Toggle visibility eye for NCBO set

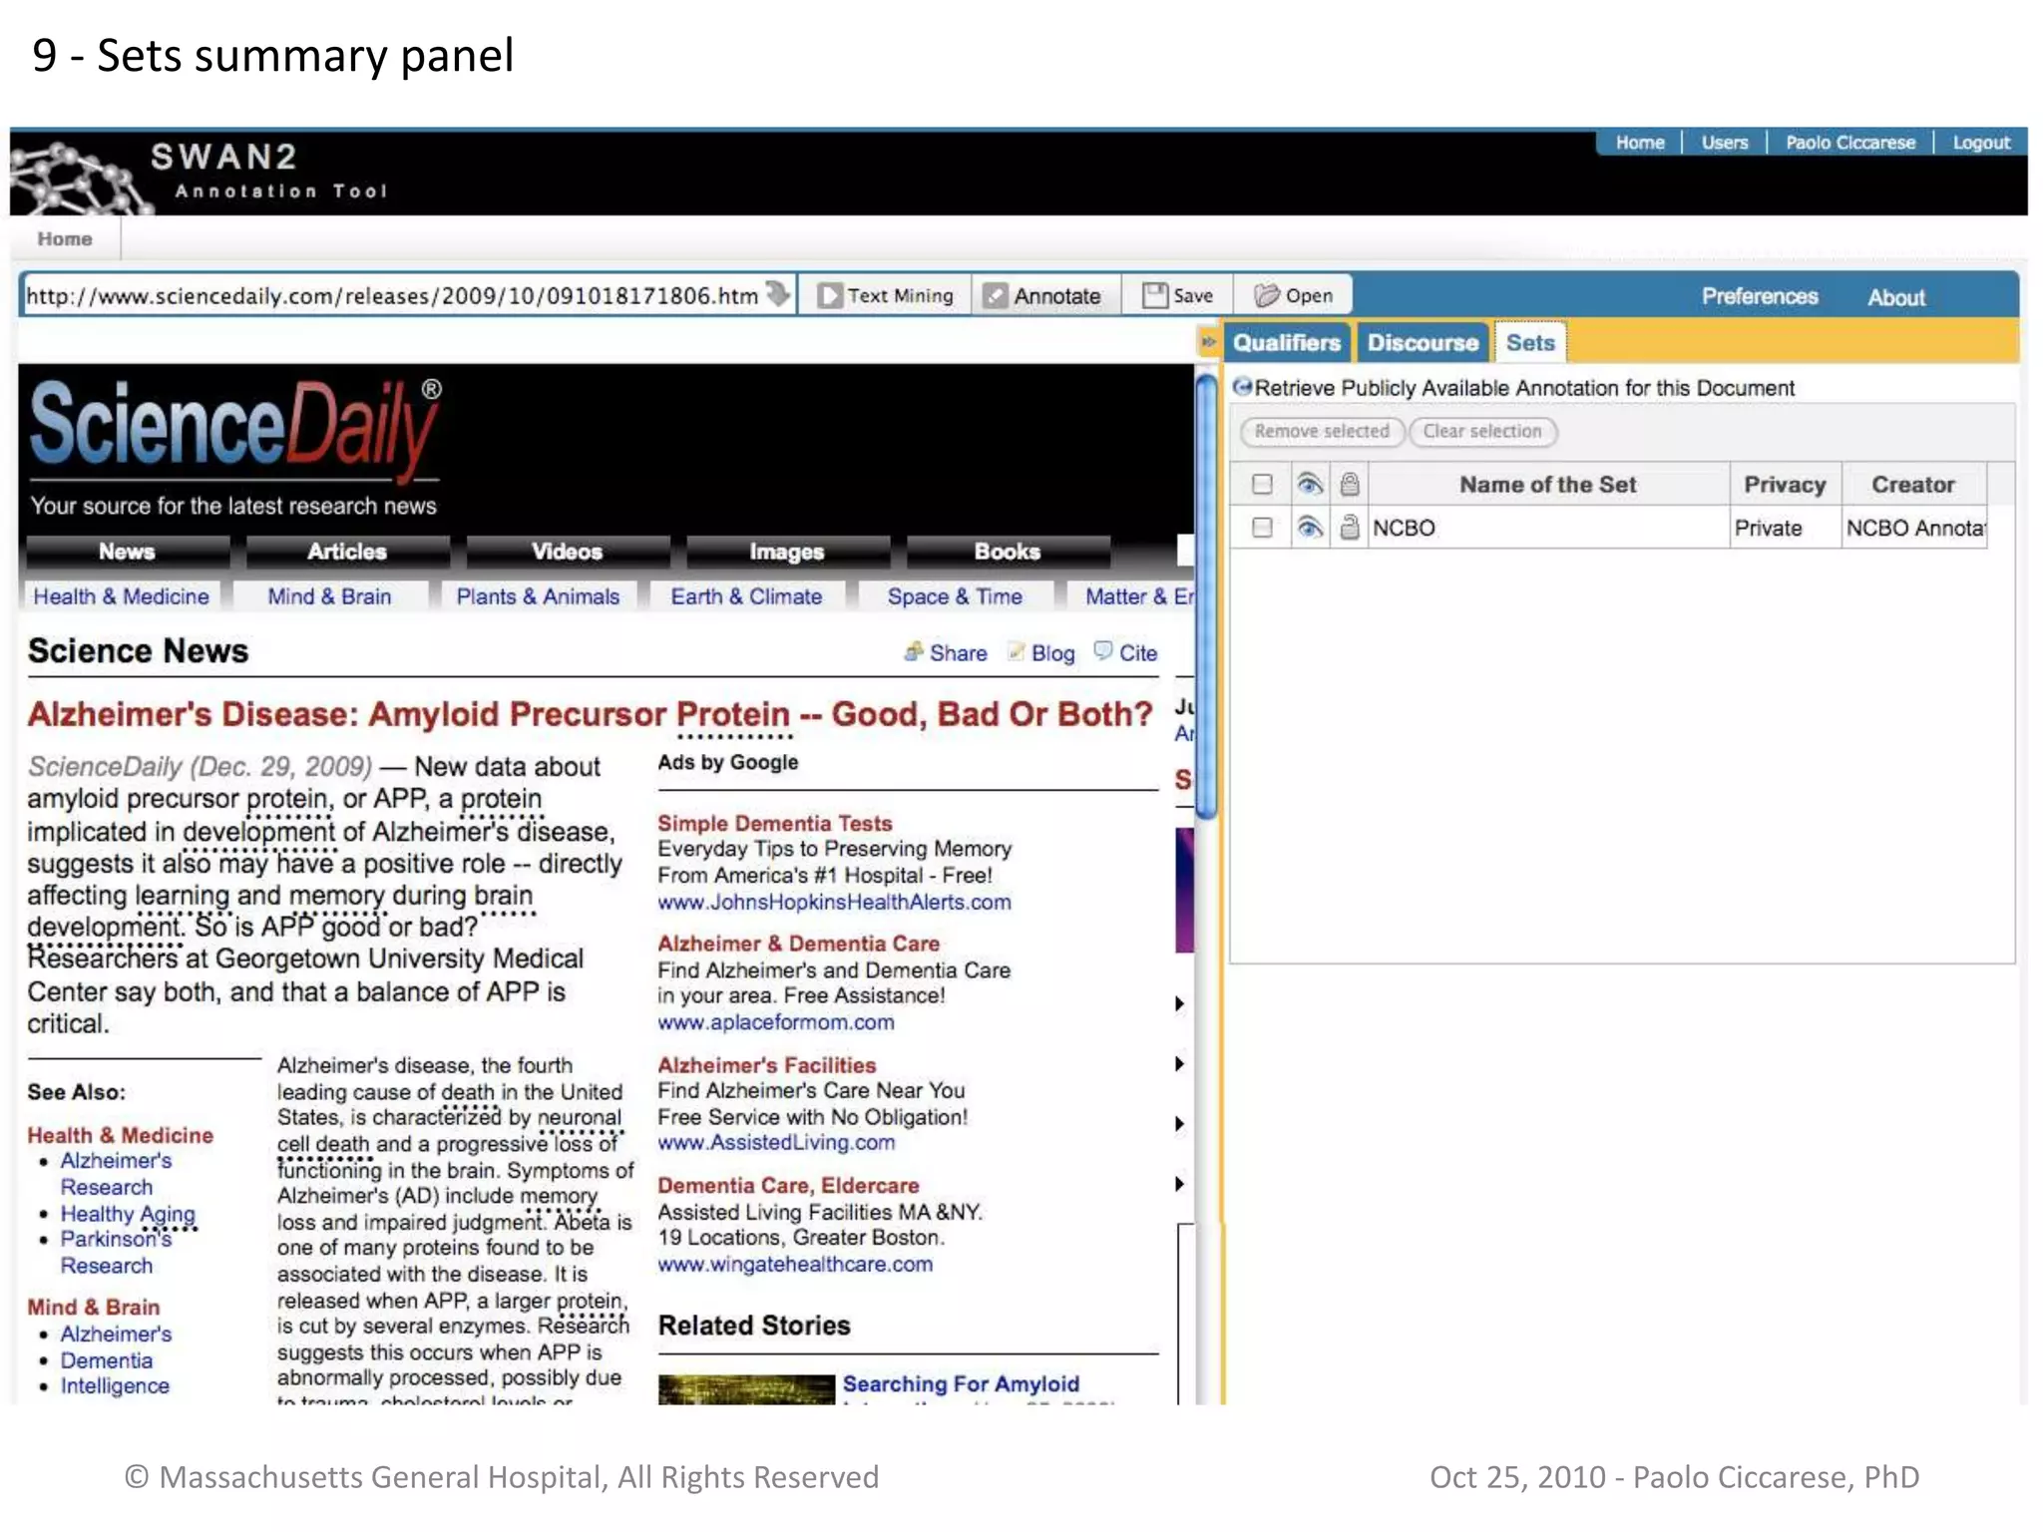pyautogui.click(x=1309, y=528)
